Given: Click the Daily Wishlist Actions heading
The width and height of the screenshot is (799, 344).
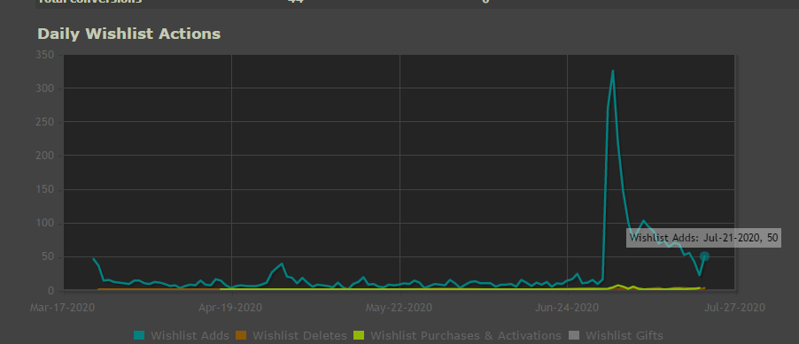Looking at the screenshot, I should coord(129,34).
